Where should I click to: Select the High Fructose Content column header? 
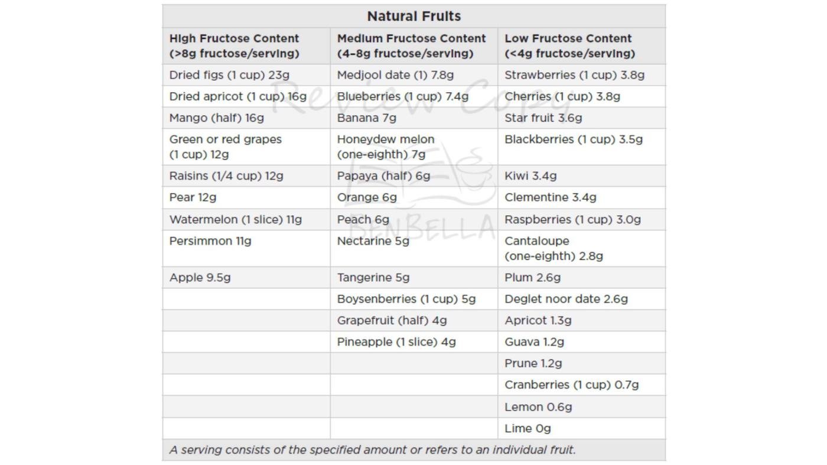coord(235,46)
